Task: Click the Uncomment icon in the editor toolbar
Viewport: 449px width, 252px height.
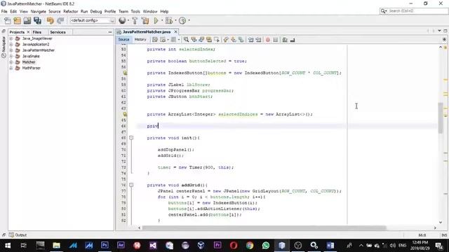Action: pos(293,40)
